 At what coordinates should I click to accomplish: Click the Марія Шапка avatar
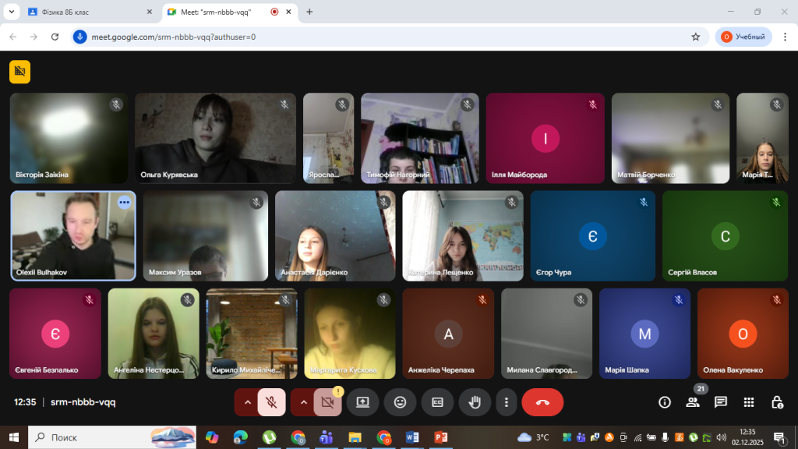(x=644, y=334)
